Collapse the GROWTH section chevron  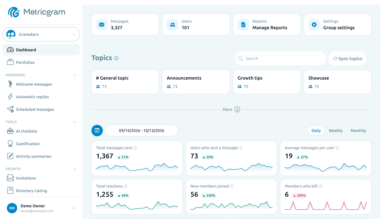75,169
